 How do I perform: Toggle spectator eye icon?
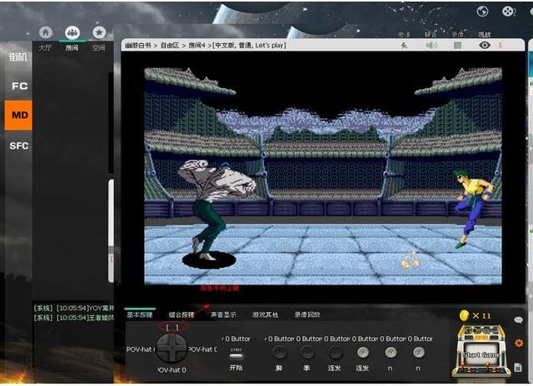point(485,45)
